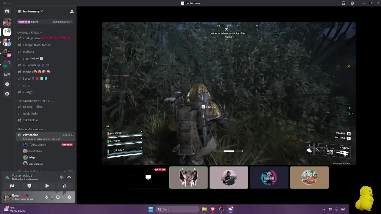Open Discord taskbar icon
Image resolution: width=381 pixels, height=214 pixels.
coord(230,209)
